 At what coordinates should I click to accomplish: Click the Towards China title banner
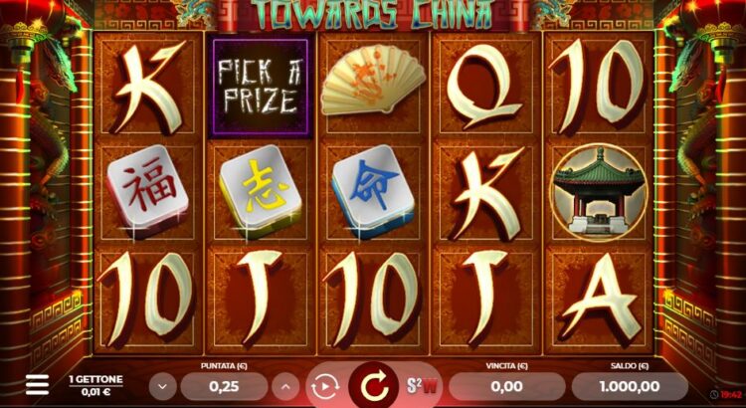(x=373, y=13)
